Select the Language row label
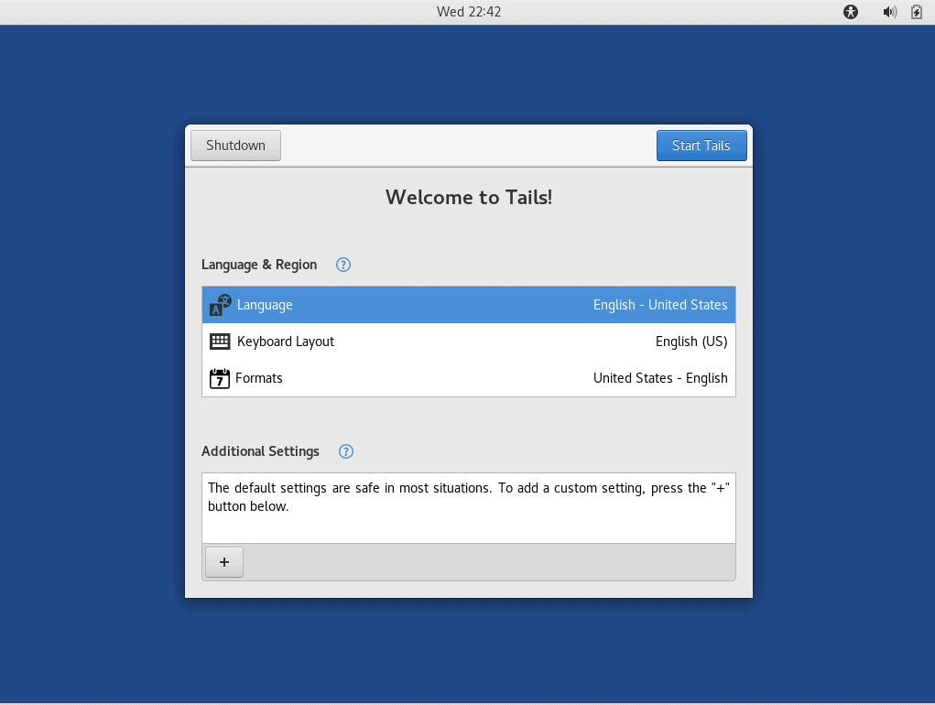This screenshot has height=705, width=935. (265, 305)
